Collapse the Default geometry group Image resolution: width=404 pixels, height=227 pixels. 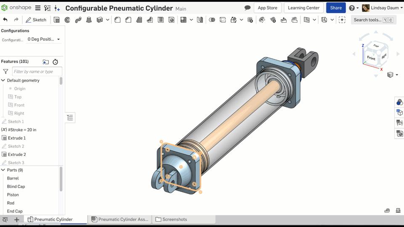pyautogui.click(x=3, y=80)
